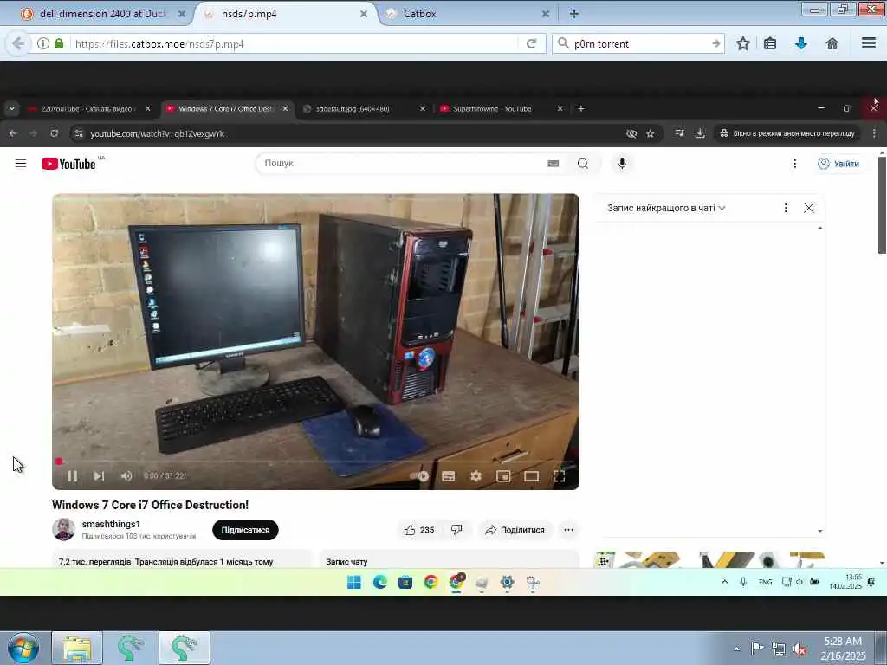This screenshot has width=887, height=665.
Task: Bookmark this page with Firefox star
Action: pyautogui.click(x=742, y=43)
